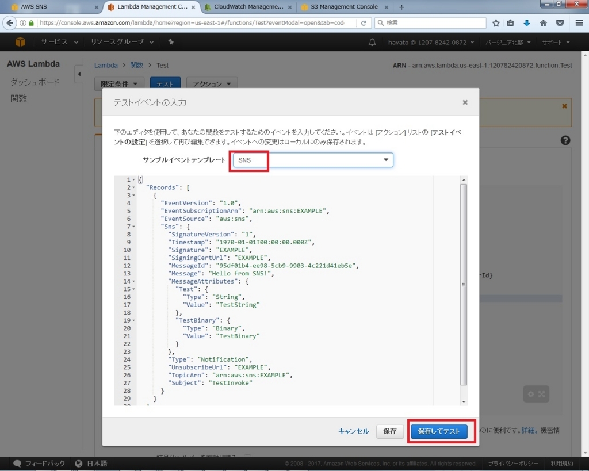The height and width of the screenshot is (471, 589).
Task: Collapse fold arrow on line 19 TestBinary
Action: pos(133,320)
